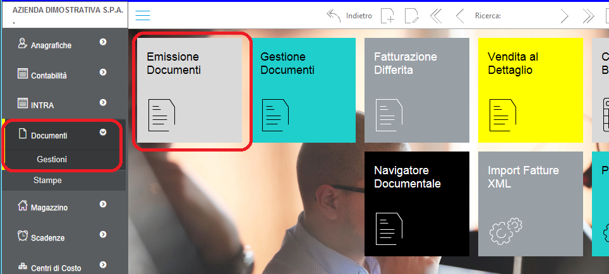Go to previous record left arrow
The width and height of the screenshot is (609, 274).
[x=459, y=16]
